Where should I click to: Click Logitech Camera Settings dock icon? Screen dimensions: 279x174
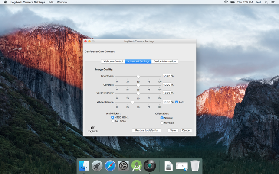pyautogui.click(x=150, y=166)
